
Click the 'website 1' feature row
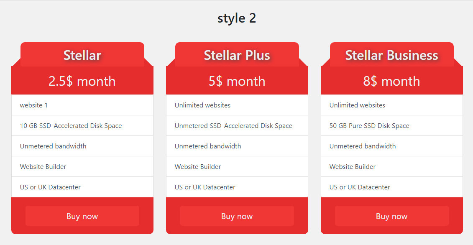pos(82,105)
